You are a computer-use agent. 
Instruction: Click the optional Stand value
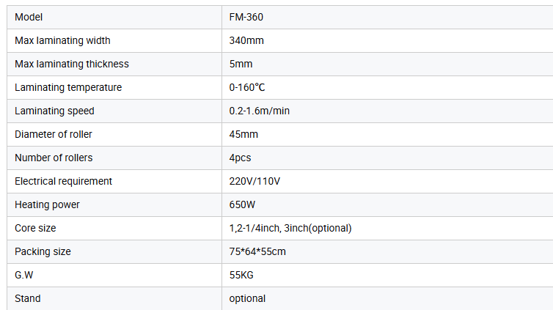(x=247, y=299)
